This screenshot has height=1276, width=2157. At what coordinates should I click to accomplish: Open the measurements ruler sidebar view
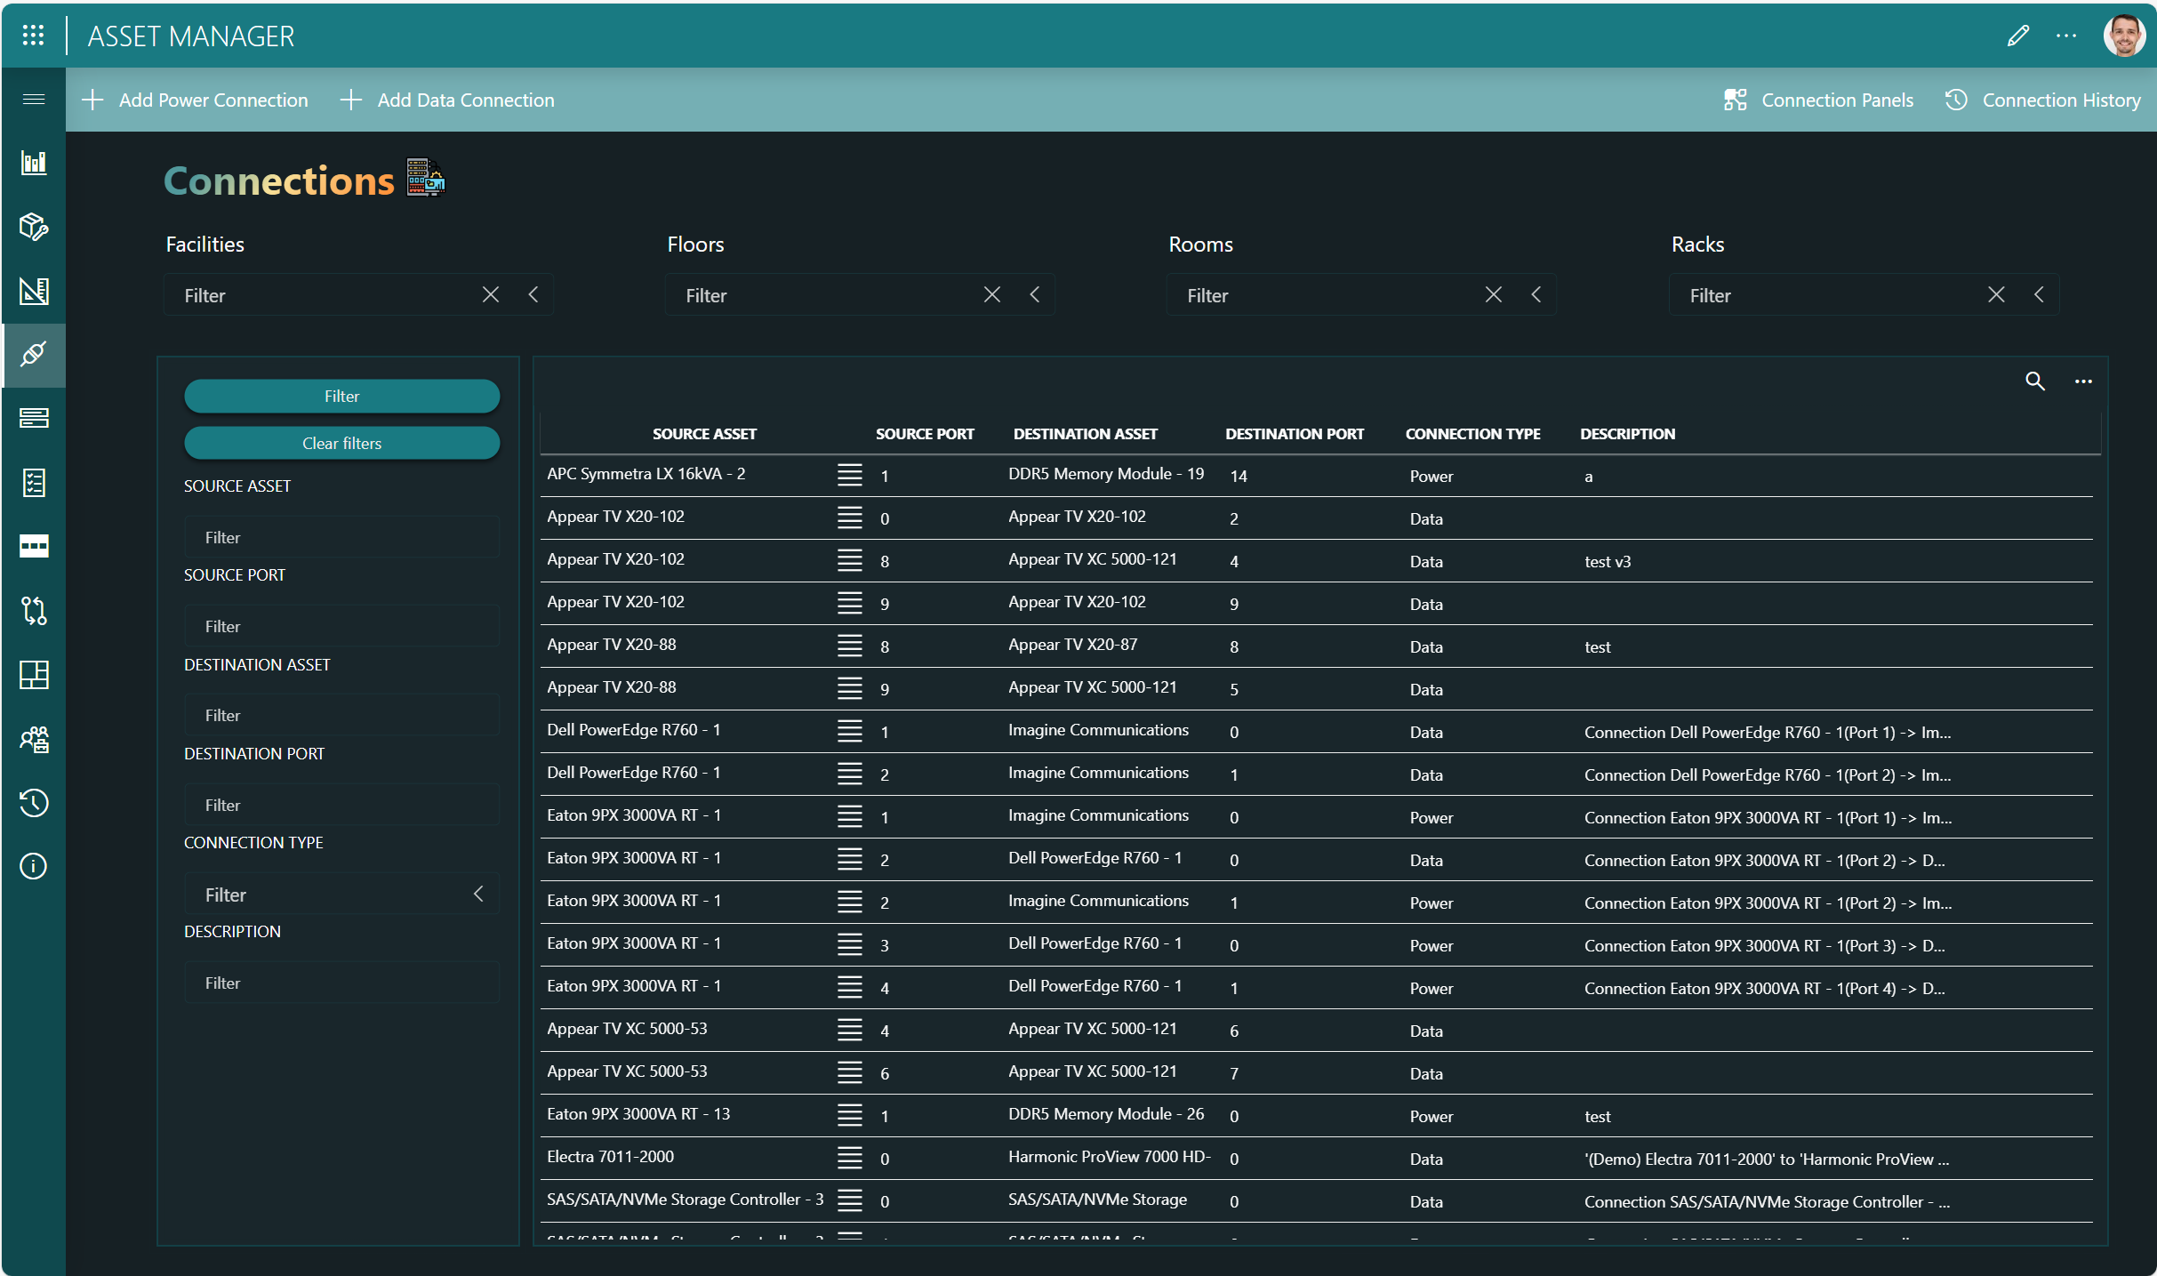point(33,292)
